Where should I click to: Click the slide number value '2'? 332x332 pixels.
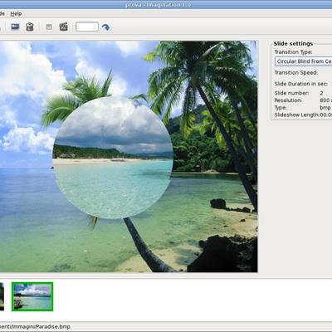coord(321,93)
